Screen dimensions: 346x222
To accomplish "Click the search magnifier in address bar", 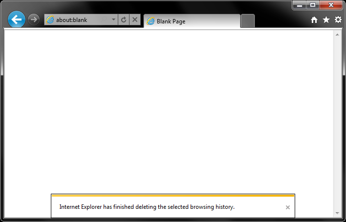I will pyautogui.click(x=104, y=20).
